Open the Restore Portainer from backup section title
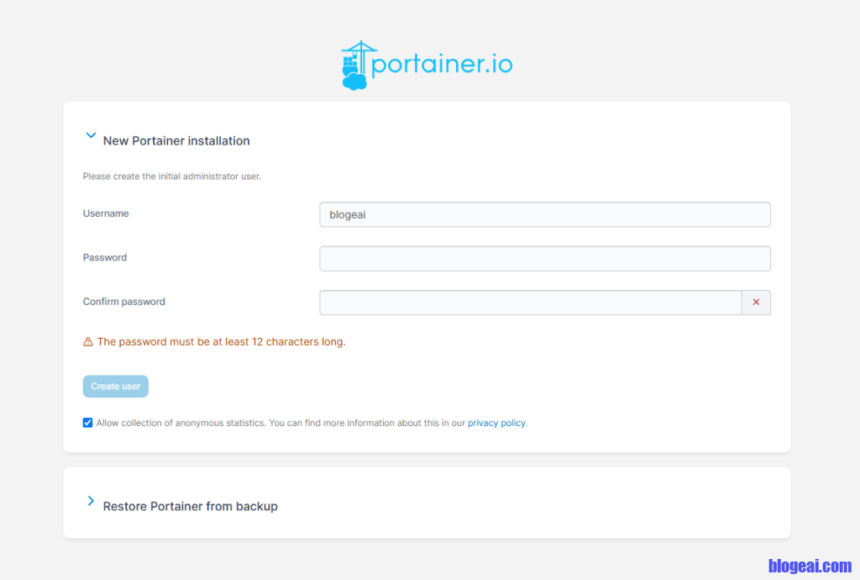The width and height of the screenshot is (860, 580). point(190,507)
